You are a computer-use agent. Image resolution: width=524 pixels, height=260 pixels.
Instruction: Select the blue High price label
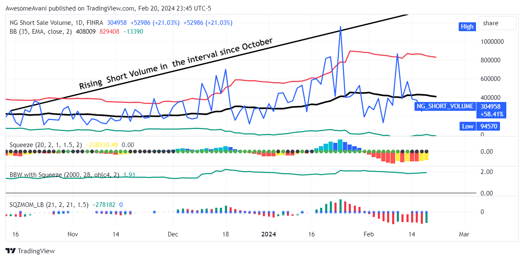[467, 27]
